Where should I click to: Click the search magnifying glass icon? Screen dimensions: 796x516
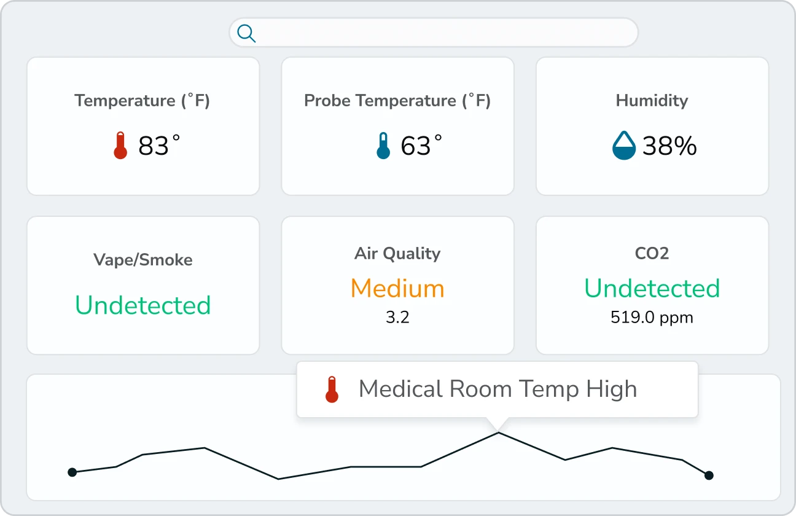click(246, 33)
